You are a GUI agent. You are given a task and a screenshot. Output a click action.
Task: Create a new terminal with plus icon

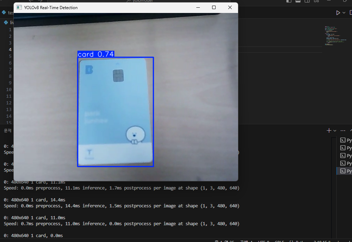pos(329,130)
